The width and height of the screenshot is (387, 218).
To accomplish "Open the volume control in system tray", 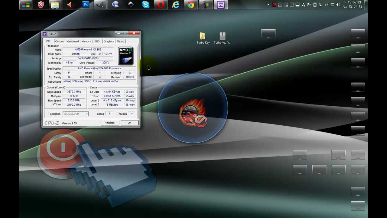I will tap(338, 5).
